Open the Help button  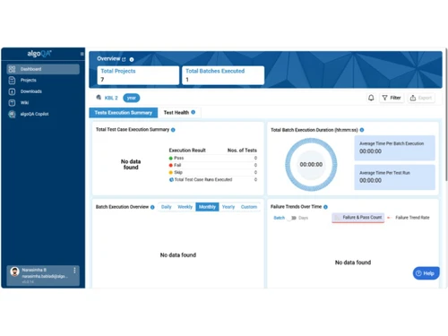pyautogui.click(x=426, y=273)
